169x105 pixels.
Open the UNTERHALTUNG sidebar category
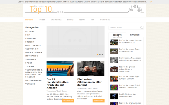click(34, 80)
